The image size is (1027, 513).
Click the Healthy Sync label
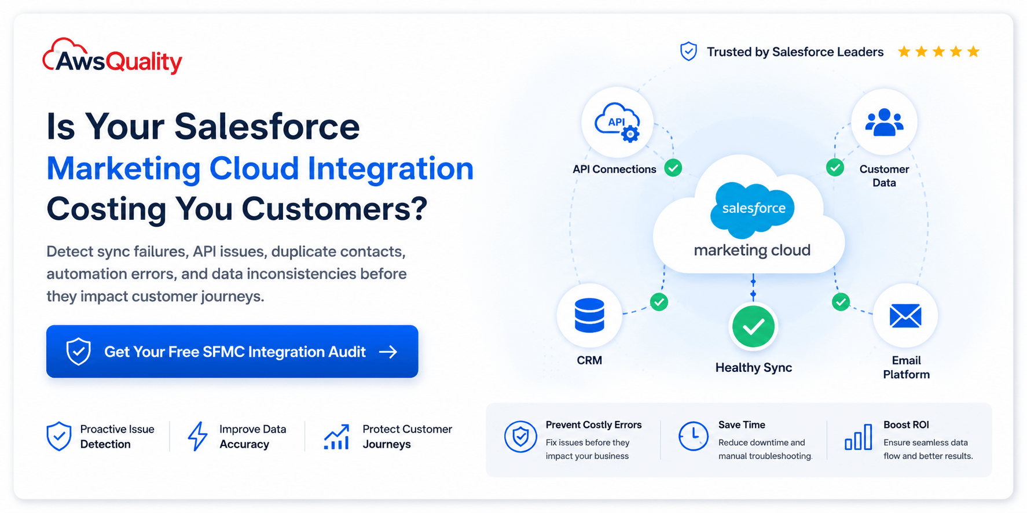coord(753,368)
